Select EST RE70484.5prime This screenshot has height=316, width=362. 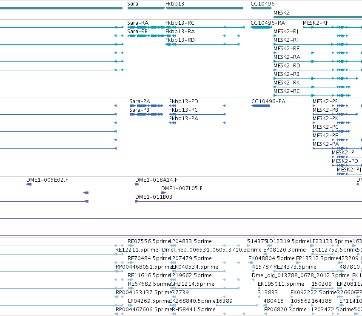pyautogui.click(x=149, y=258)
